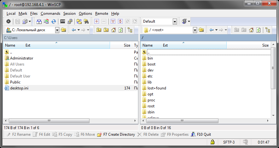
Task: Open the Mark menu
Action: [x=23, y=14]
